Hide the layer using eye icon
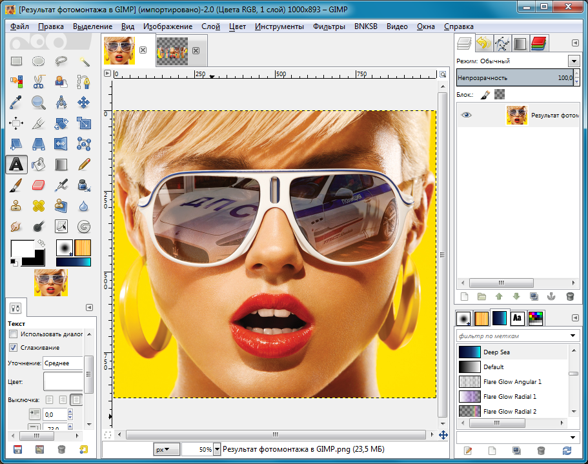This screenshot has height=464, width=588. (467, 115)
